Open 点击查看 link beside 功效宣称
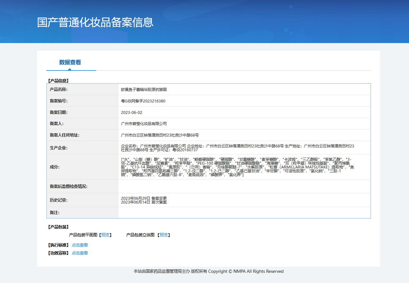Image resolution: width=409 pixels, height=283 pixels. 80,253
